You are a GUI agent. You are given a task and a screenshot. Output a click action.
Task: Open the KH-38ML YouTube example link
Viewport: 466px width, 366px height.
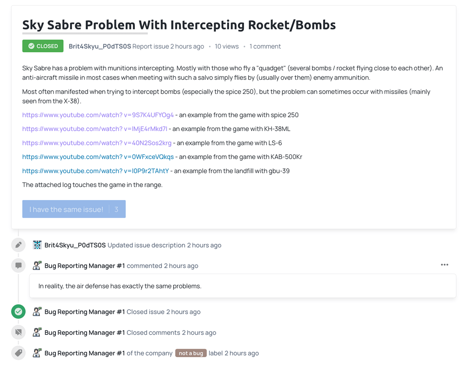(94, 129)
